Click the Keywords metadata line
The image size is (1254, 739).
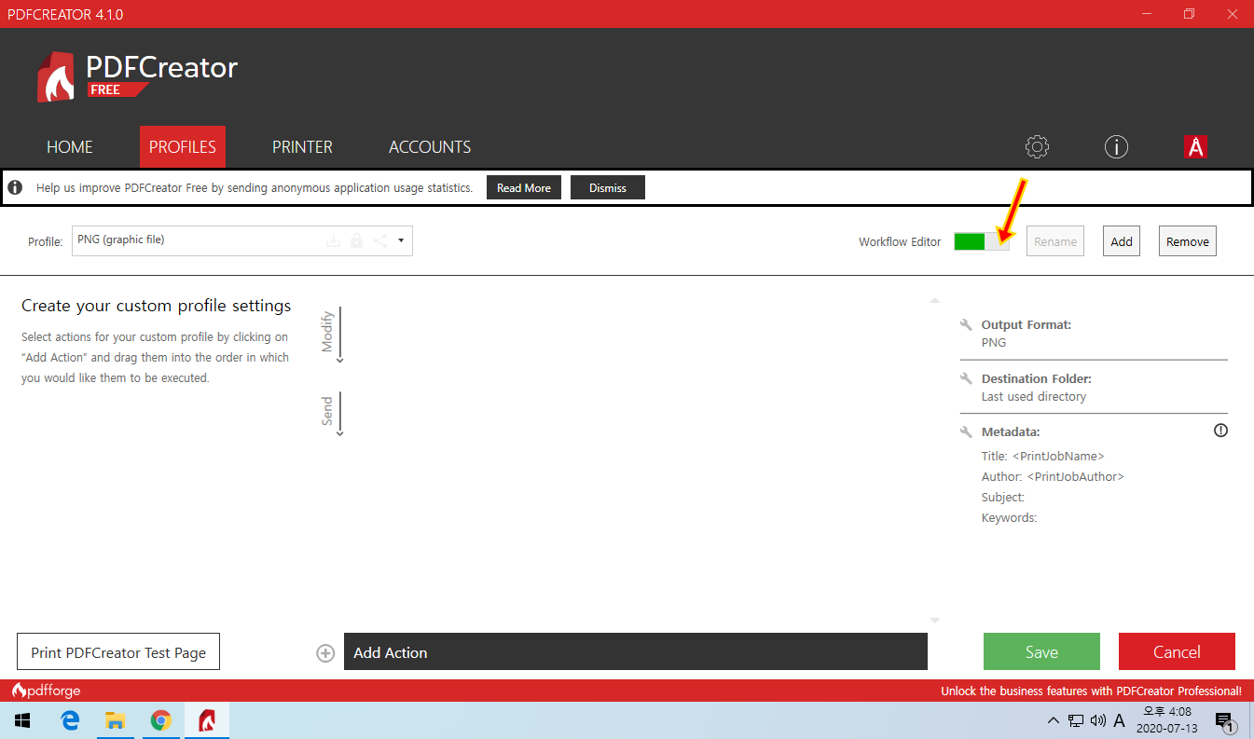point(1010,518)
